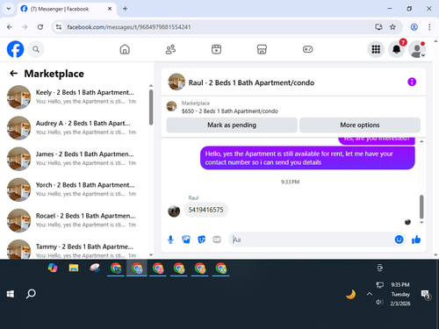The width and height of the screenshot is (439, 329).
Task: Click the More options button
Action: click(360, 125)
